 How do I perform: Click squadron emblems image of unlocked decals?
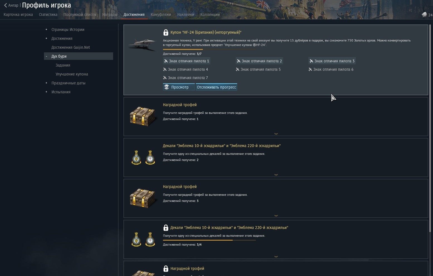point(143,157)
